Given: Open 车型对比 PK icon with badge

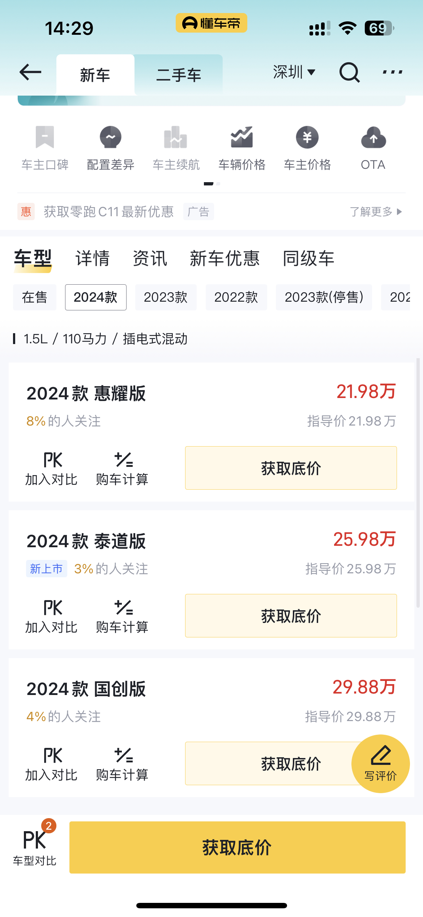Looking at the screenshot, I should (35, 843).
